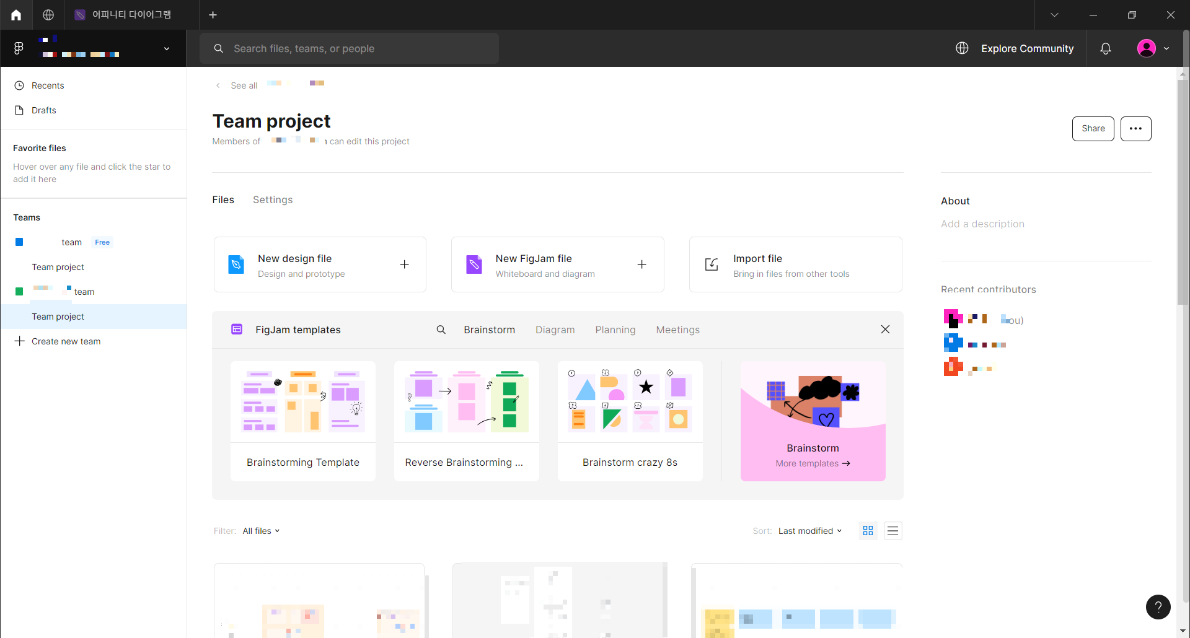Viewport: 1190px width, 638px height.
Task: Open the Last modified sort dropdown
Action: pos(810,531)
